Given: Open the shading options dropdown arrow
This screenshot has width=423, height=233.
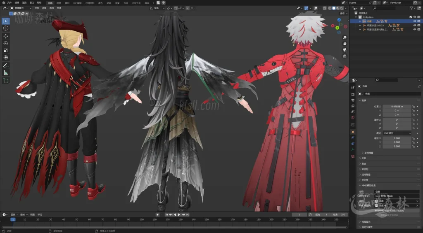Looking at the screenshot, I should tap(346, 8).
